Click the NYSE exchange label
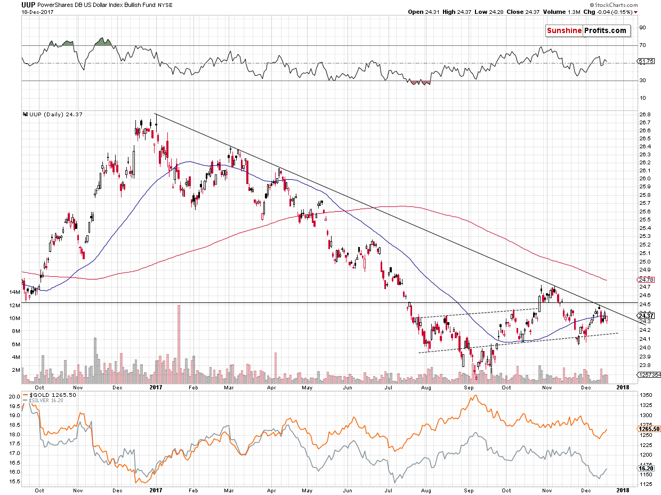The height and width of the screenshot is (495, 661). 165,5
